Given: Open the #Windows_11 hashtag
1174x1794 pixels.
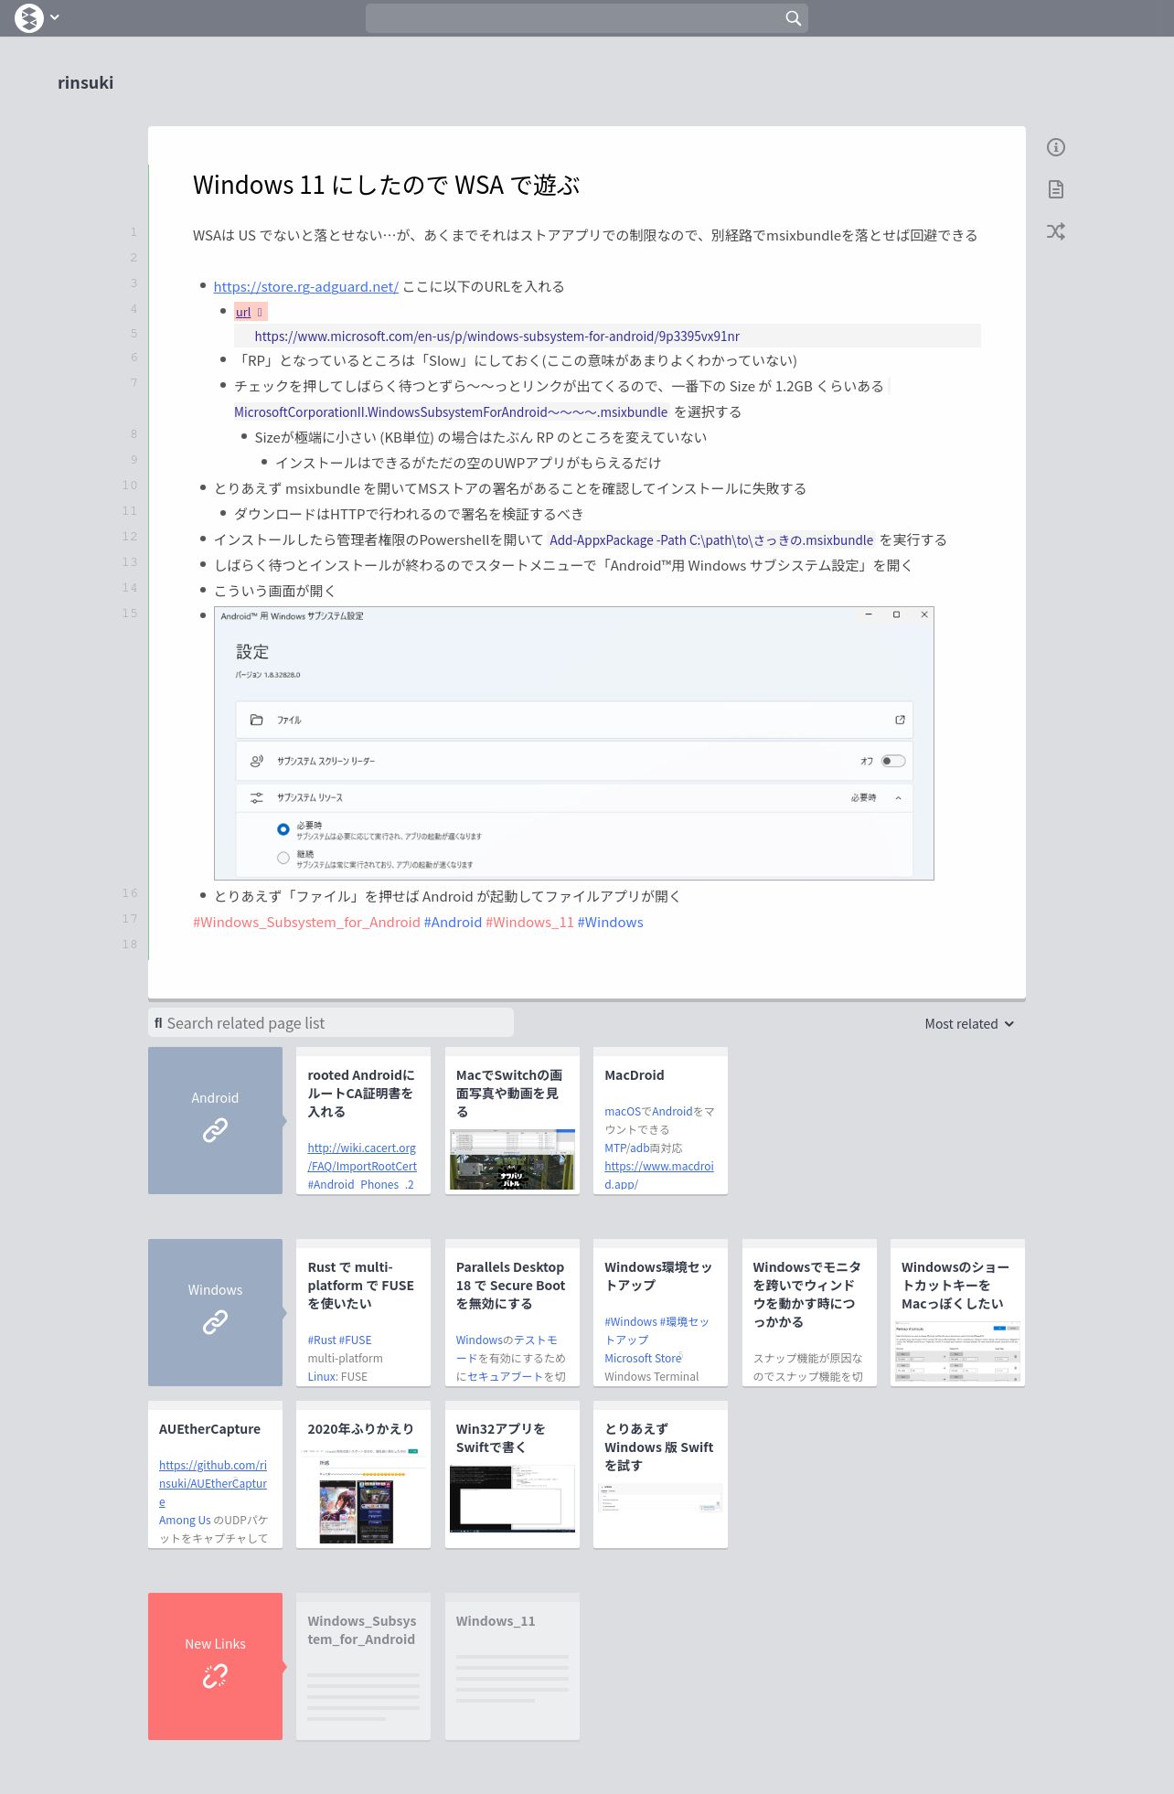Looking at the screenshot, I should point(529,922).
